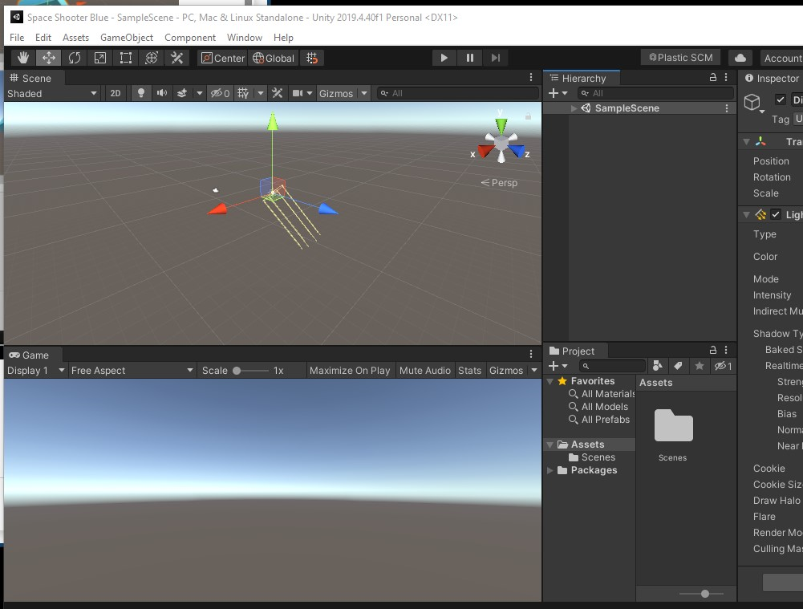Image resolution: width=803 pixels, height=609 pixels.
Task: Open the Assets menu
Action: (x=75, y=38)
